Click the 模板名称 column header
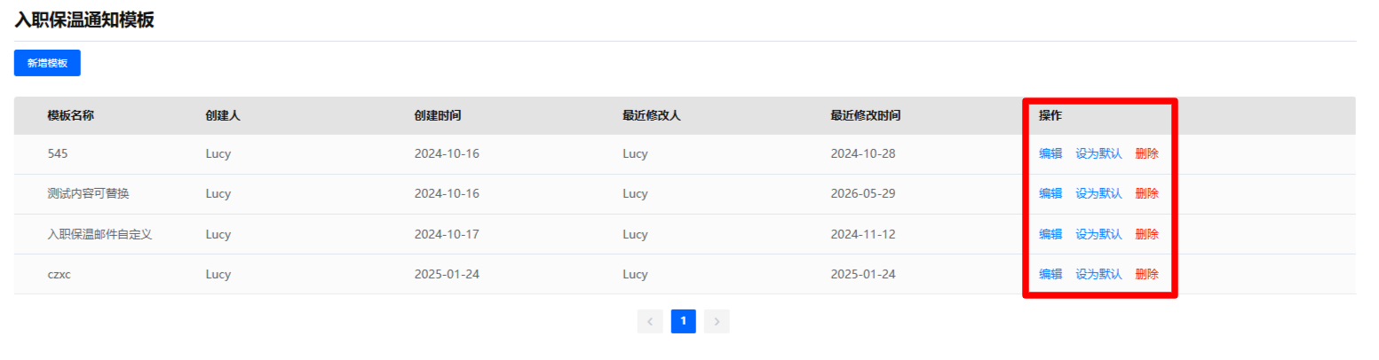Screen dimensions: 1379x360 point(71,115)
